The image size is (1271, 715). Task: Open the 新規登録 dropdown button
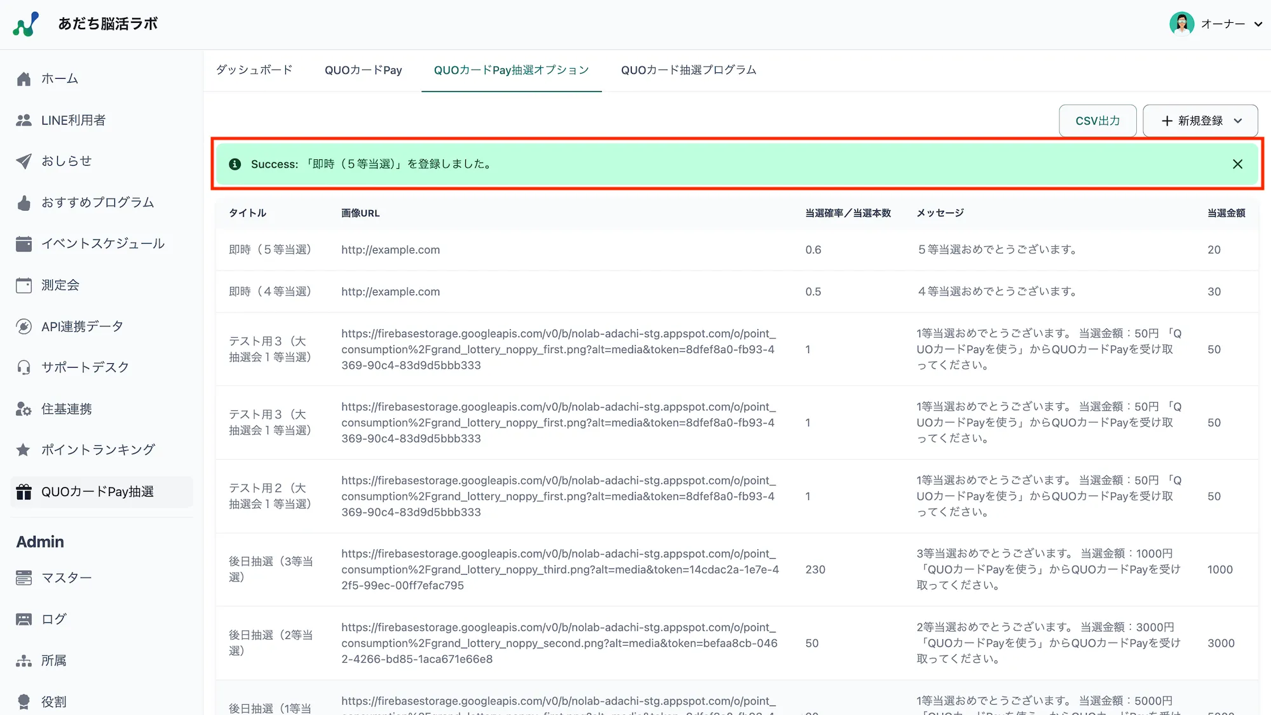point(1200,121)
